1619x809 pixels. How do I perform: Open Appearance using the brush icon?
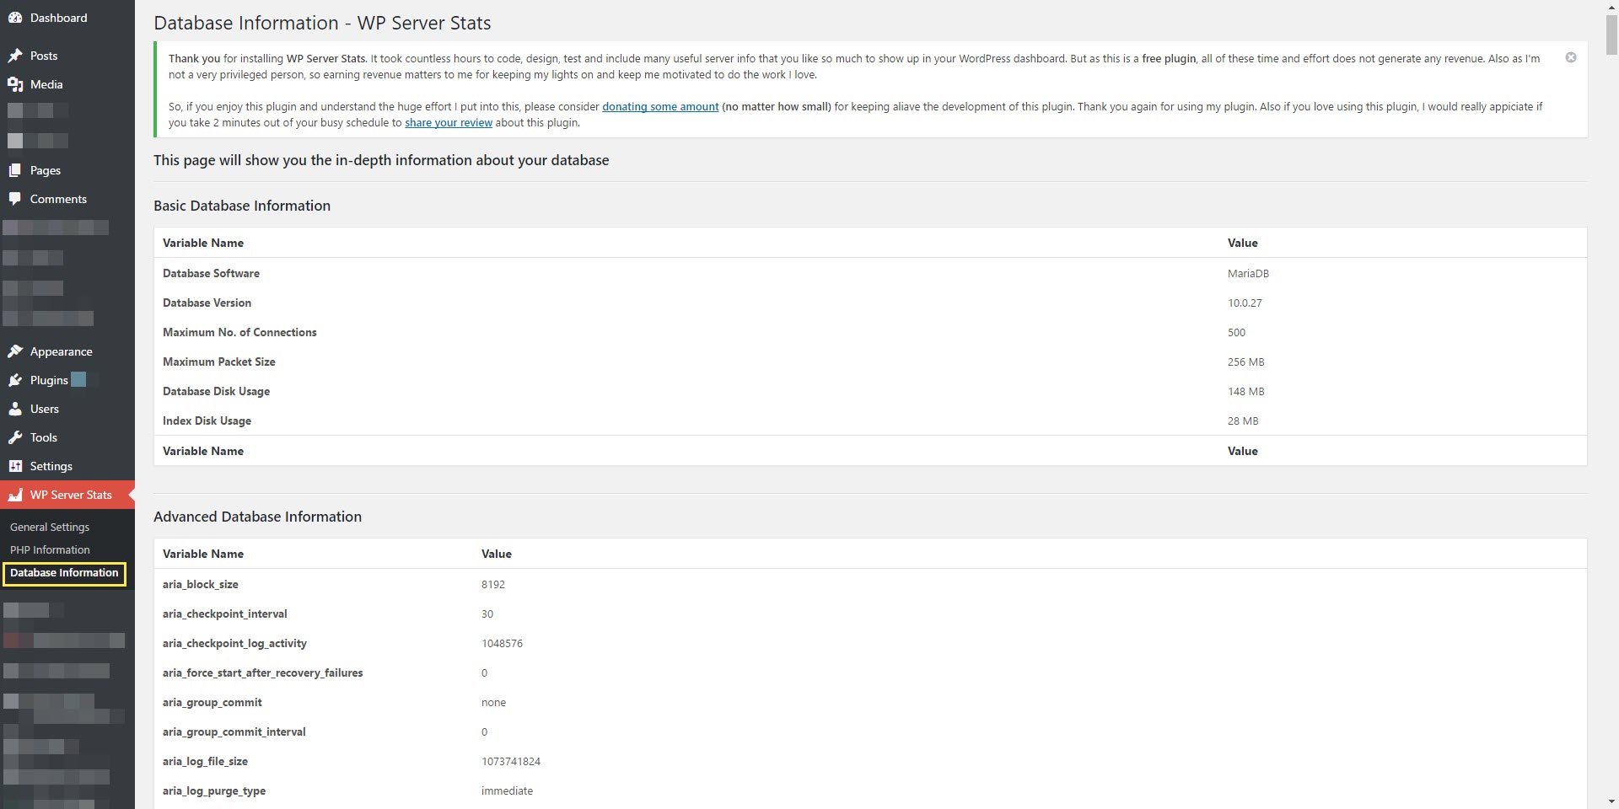pos(17,351)
